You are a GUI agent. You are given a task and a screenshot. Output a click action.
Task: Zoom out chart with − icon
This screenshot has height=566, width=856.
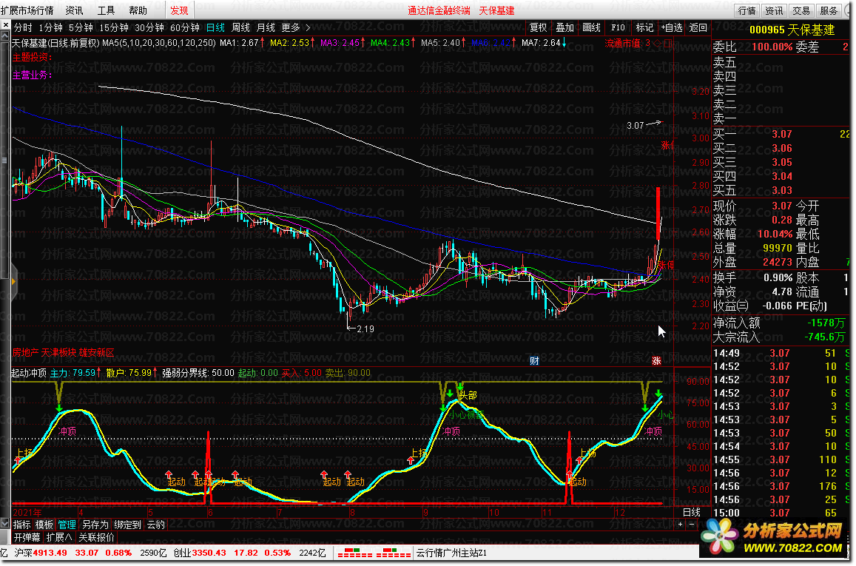click(692, 524)
